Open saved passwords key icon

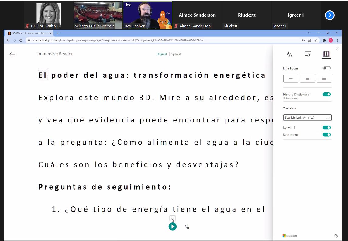pos(303,40)
